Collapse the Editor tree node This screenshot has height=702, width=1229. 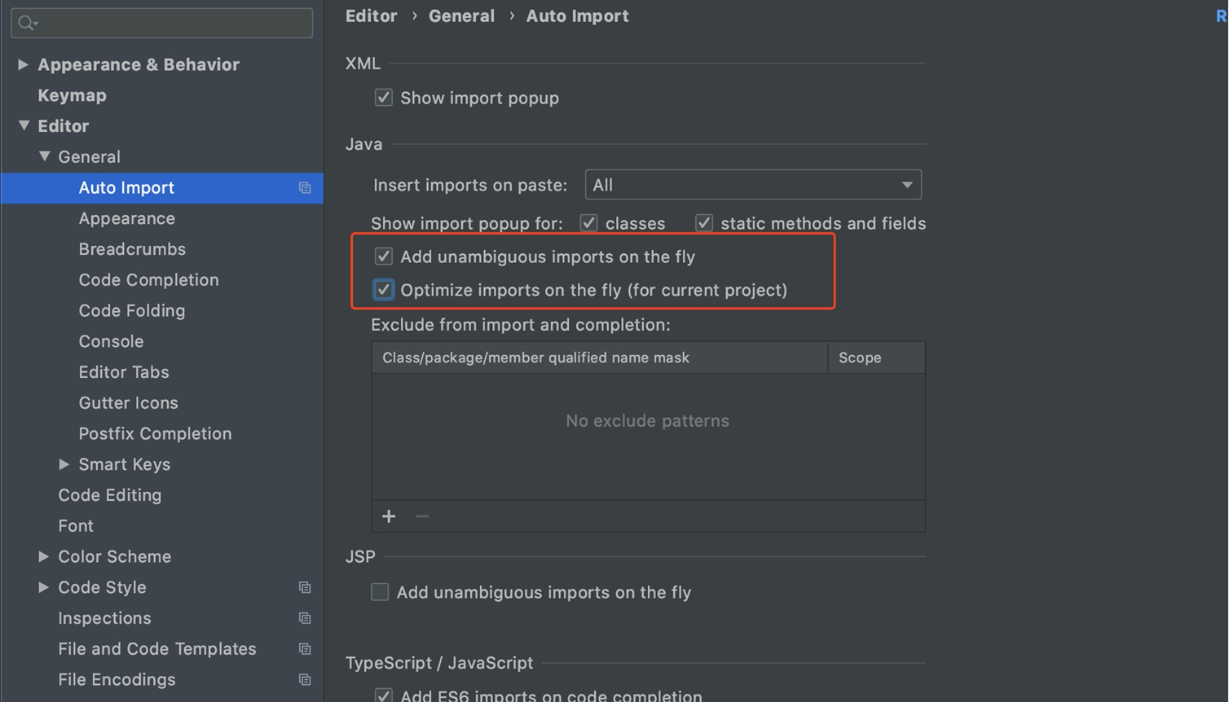tap(24, 125)
